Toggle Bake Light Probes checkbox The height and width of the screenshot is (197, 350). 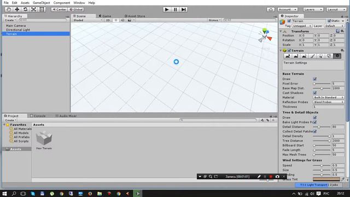315,122
